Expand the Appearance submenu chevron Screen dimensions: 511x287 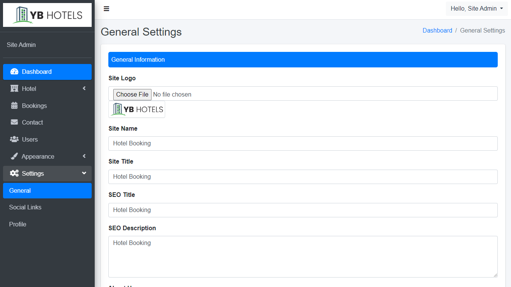tap(84, 156)
